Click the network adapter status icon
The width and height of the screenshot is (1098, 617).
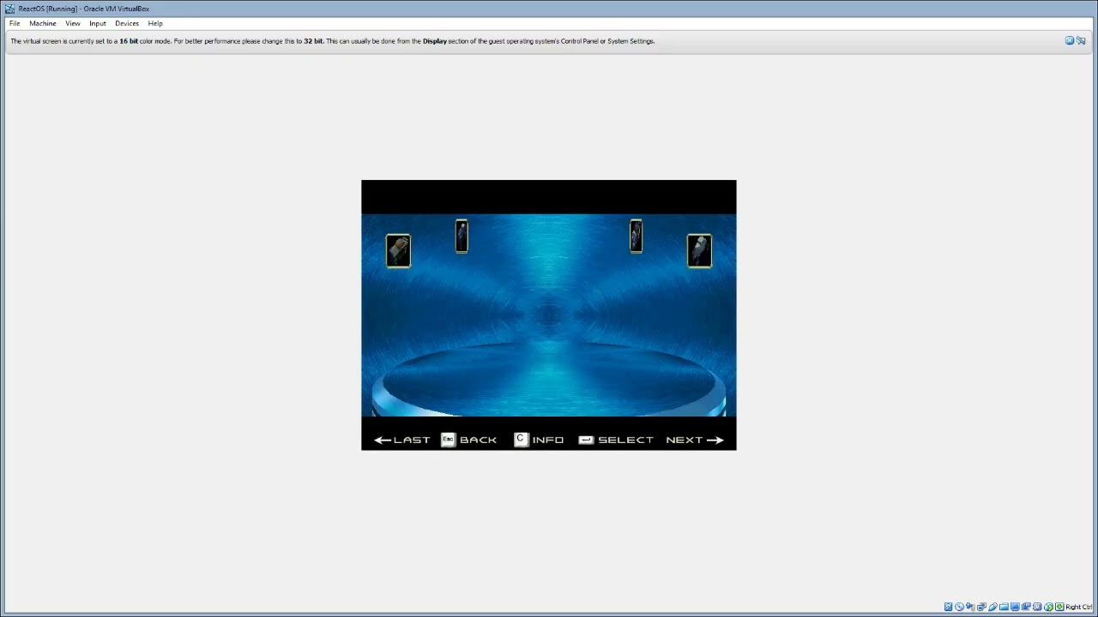(x=981, y=607)
